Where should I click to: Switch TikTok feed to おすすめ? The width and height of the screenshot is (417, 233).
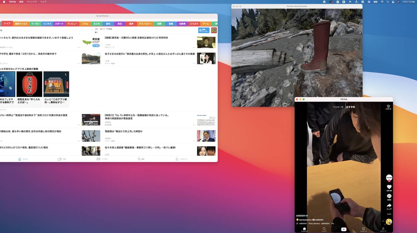(351, 107)
